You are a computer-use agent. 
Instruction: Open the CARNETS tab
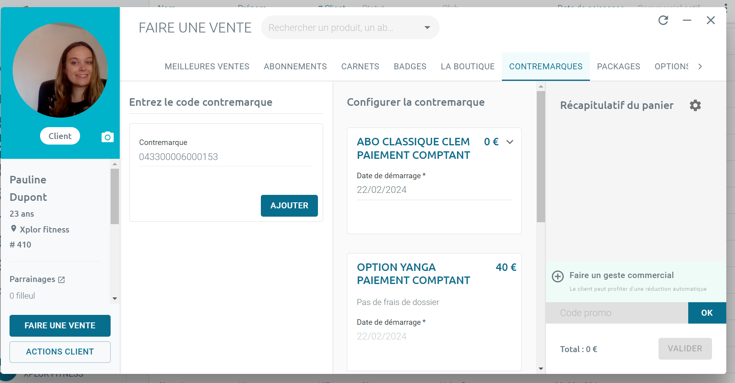360,66
